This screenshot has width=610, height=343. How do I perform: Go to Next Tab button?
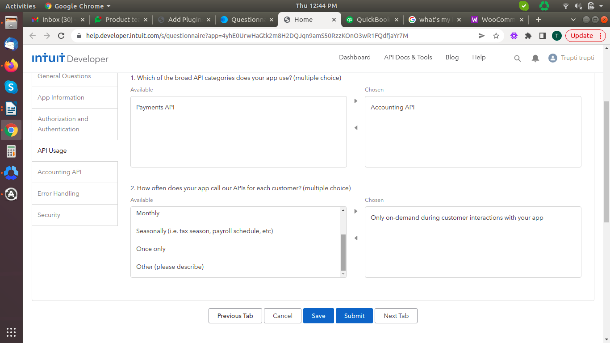[396, 316]
